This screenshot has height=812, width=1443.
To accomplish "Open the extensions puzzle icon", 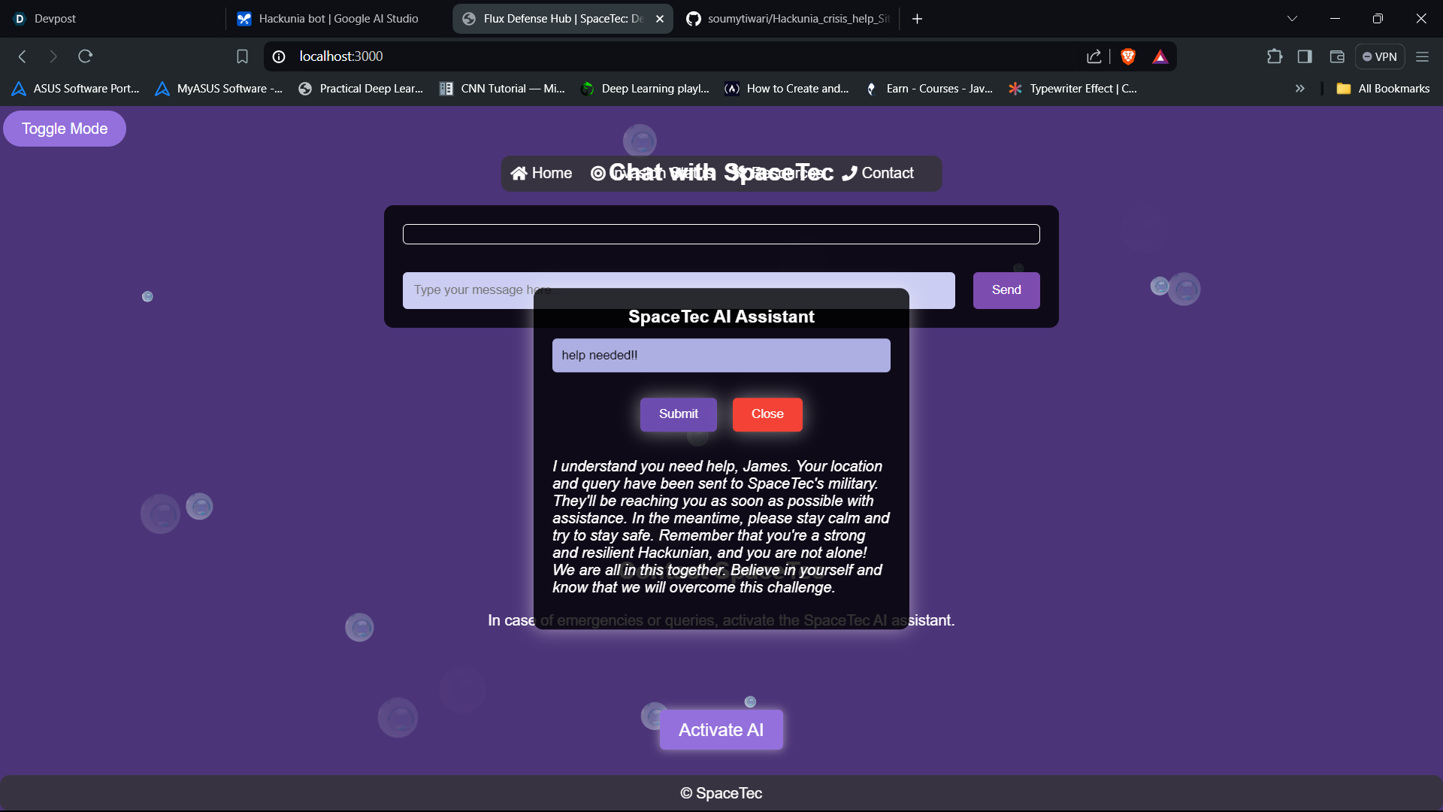I will point(1274,56).
